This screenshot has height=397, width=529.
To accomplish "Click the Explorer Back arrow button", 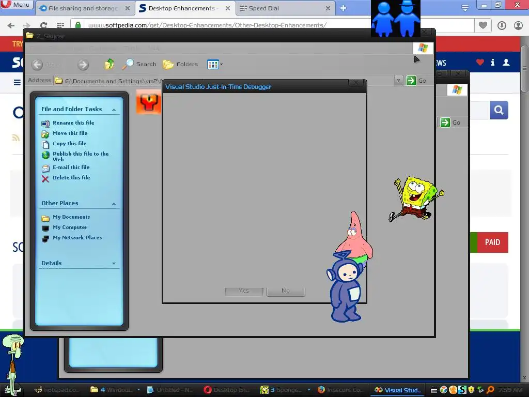I will [x=37, y=64].
